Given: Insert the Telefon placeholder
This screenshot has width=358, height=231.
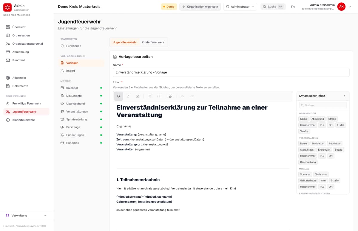Looking at the screenshot, I should click(304, 131).
